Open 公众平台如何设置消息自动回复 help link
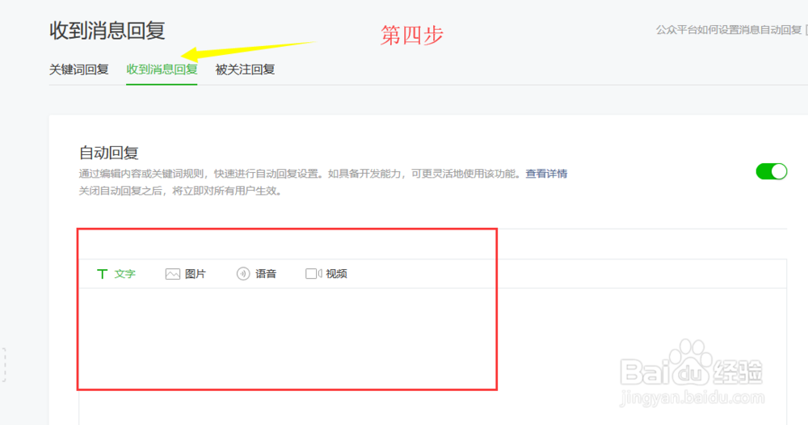Image resolution: width=808 pixels, height=425 pixels. [x=729, y=30]
